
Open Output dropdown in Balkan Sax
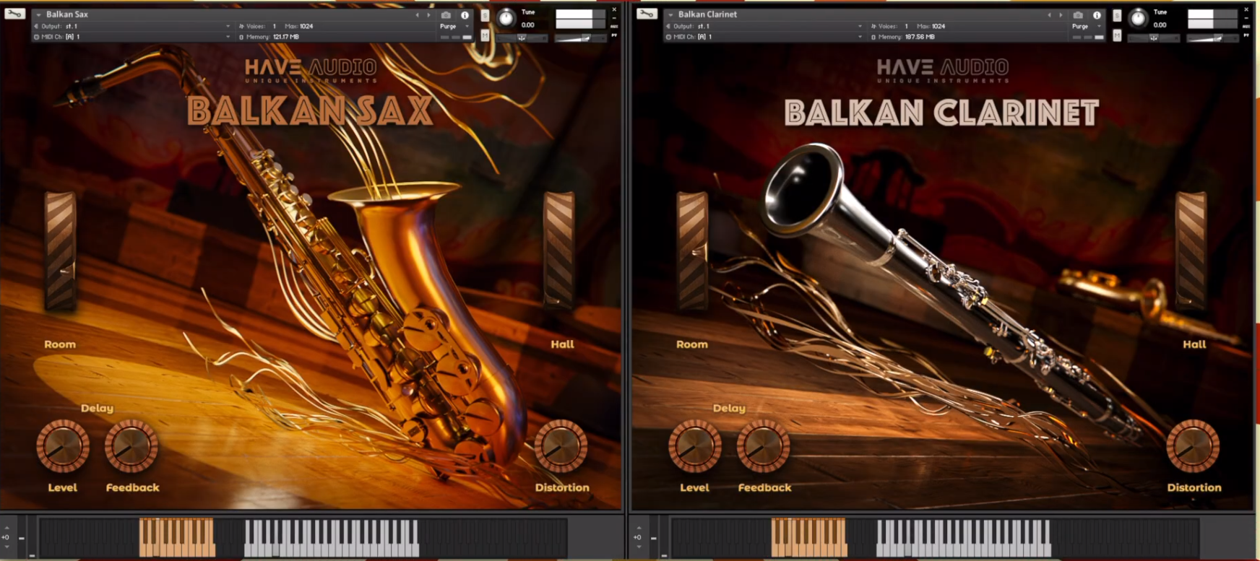228,26
